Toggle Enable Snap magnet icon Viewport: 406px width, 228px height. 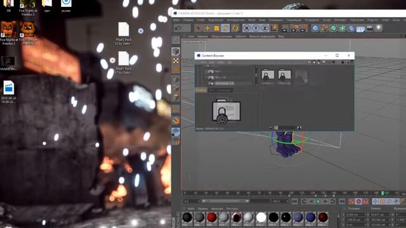click(176, 120)
